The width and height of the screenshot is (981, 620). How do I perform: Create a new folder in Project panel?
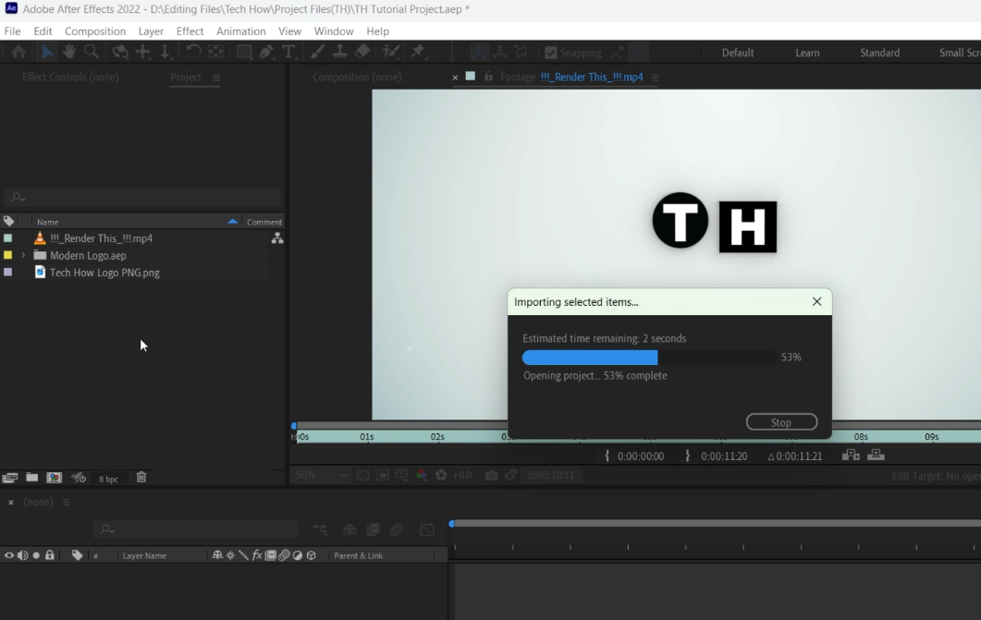(32, 478)
